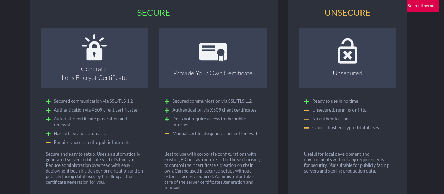The width and height of the screenshot is (444, 194).
Task: Click minus icon beside "Manual certificate generation and renewal"
Action: [x=167, y=134]
